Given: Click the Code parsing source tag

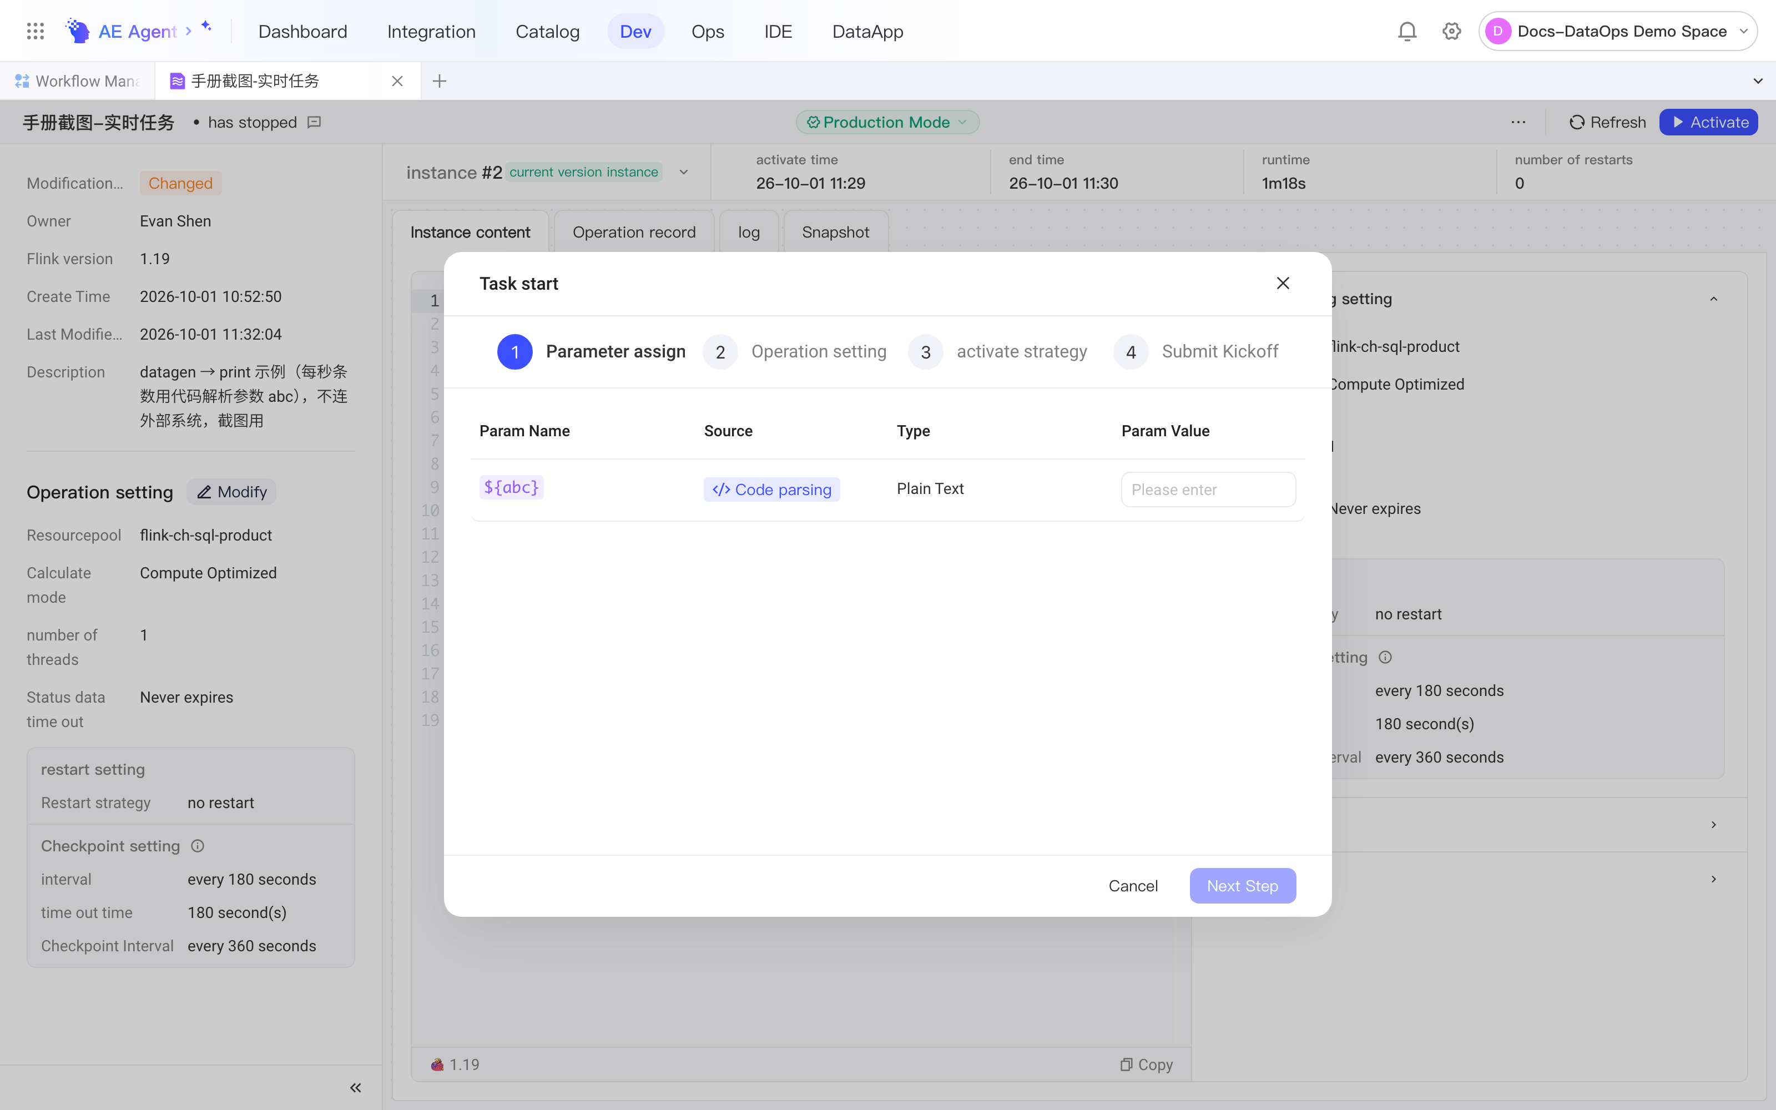Looking at the screenshot, I should click(x=771, y=490).
